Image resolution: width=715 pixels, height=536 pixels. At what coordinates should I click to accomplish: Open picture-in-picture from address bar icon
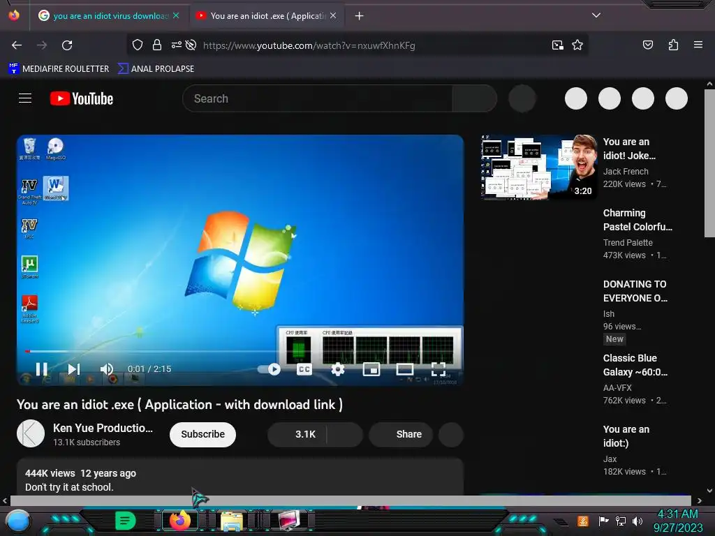(x=557, y=45)
